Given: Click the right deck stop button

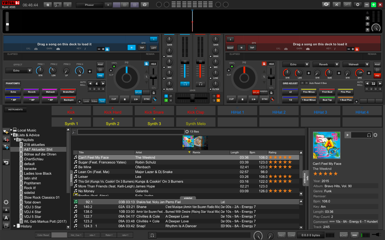Looking at the screenshot, I should (242, 99).
